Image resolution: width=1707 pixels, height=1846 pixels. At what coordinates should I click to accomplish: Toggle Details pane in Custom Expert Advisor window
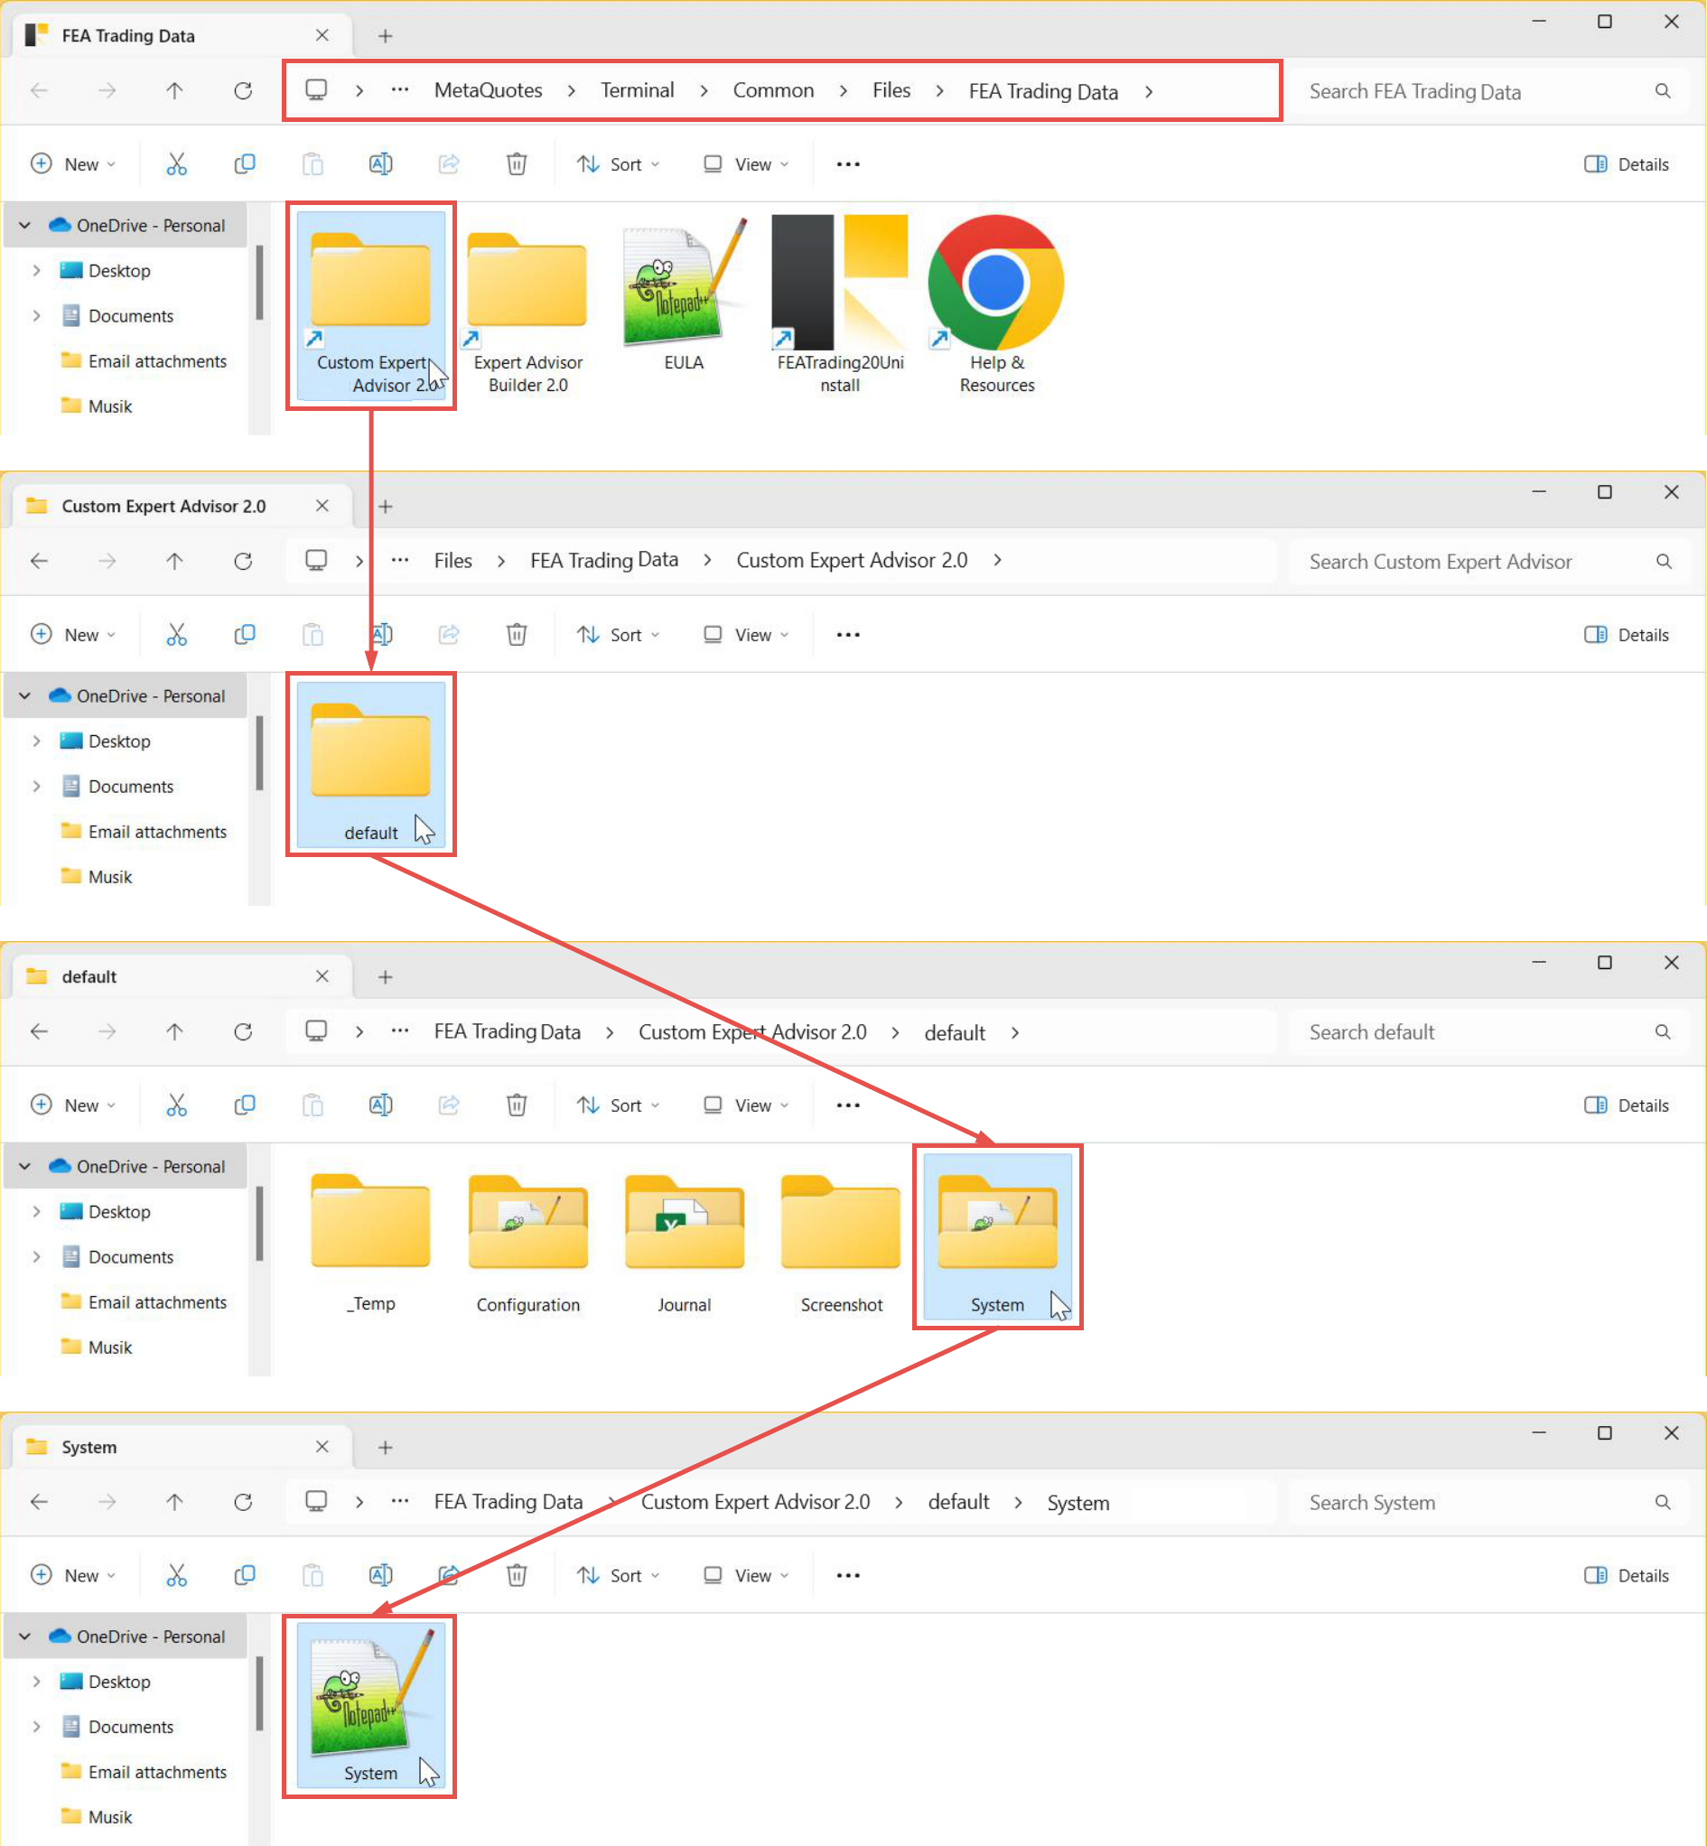pos(1627,634)
